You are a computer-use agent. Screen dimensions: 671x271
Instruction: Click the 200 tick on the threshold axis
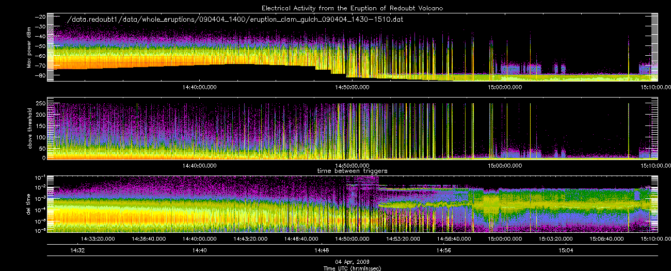(41, 114)
